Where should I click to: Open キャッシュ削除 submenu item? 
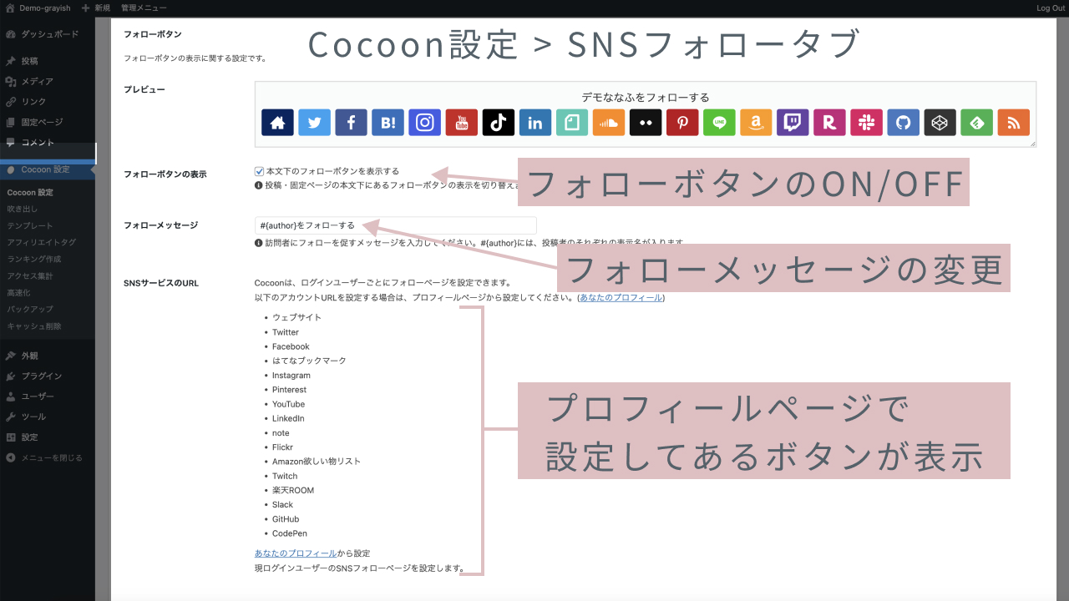tap(33, 326)
